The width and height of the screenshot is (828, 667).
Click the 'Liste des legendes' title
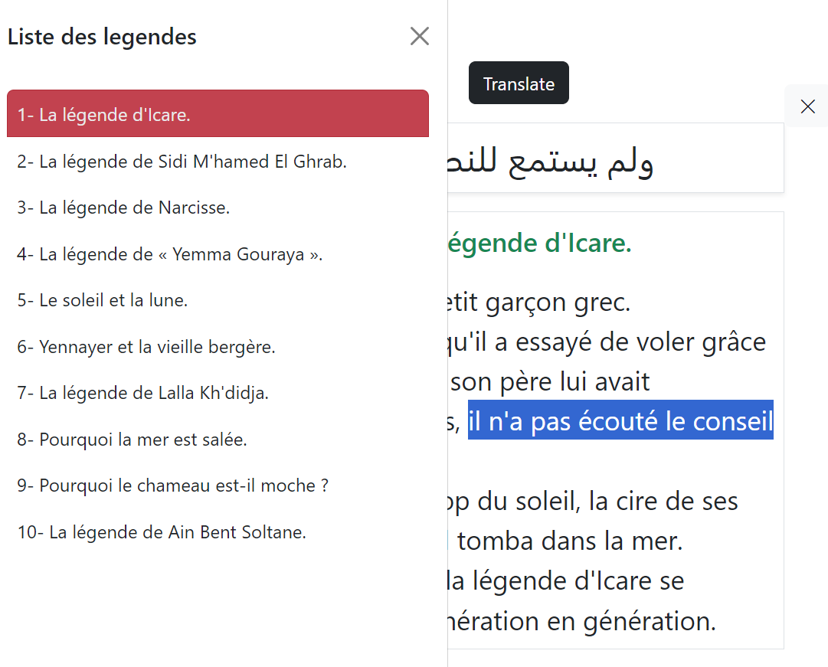click(x=102, y=36)
